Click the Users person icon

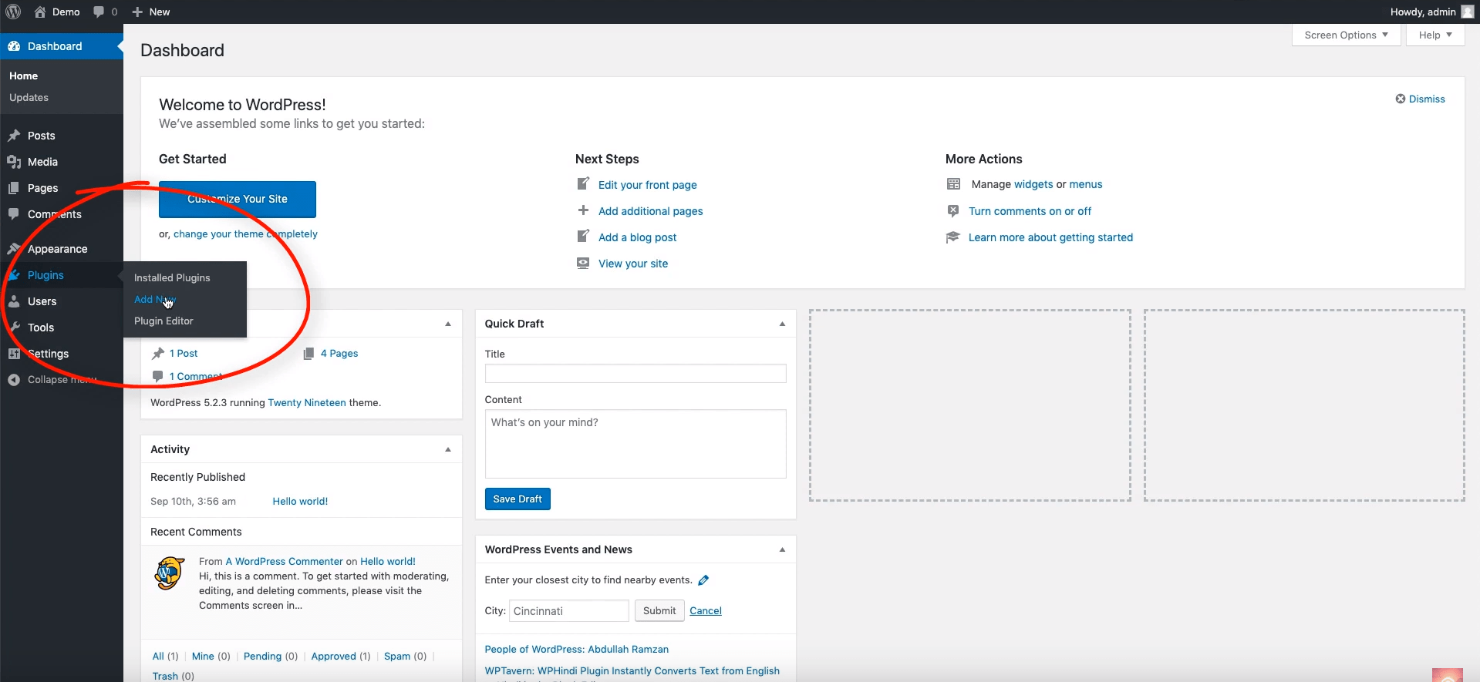coord(14,301)
